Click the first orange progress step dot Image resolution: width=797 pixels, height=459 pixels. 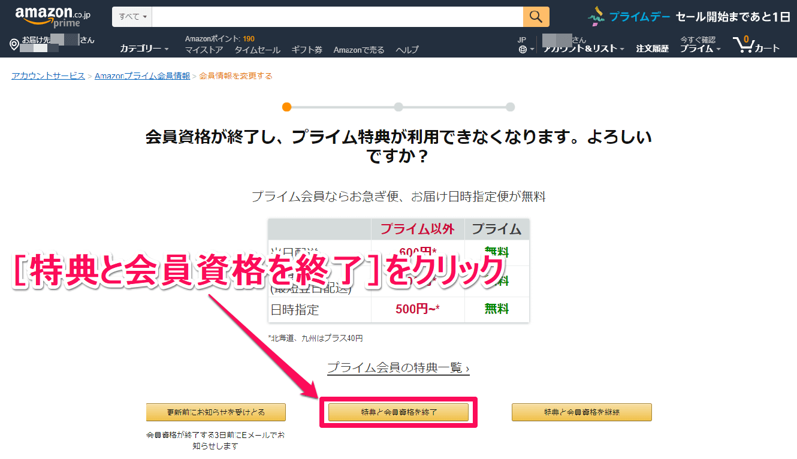point(286,107)
